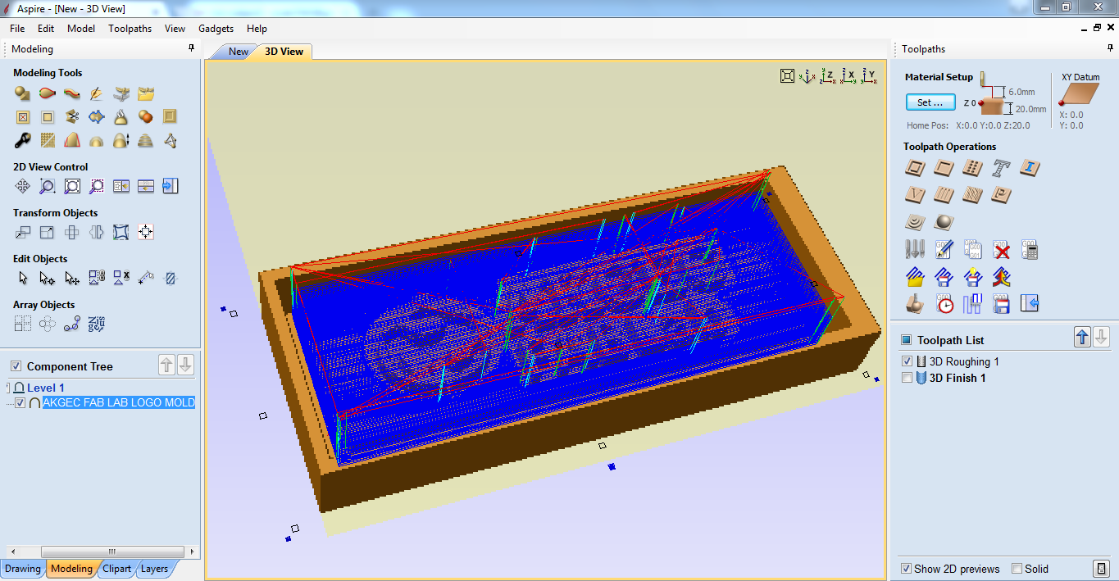The height and width of the screenshot is (581, 1119).
Task: Select the 3D Roughing 1 toolpath name
Action: pos(964,361)
